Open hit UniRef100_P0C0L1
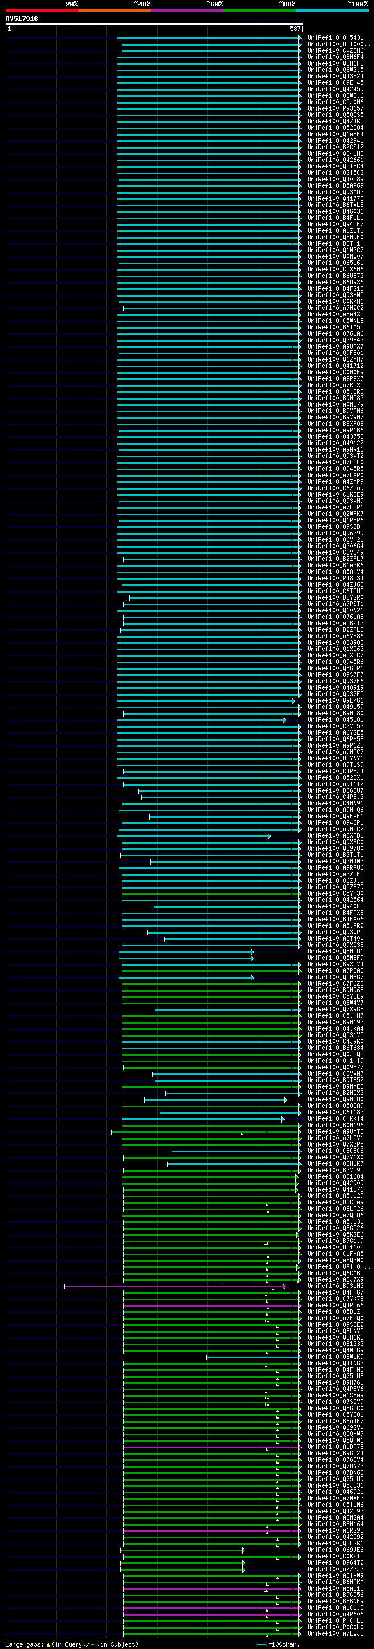 coord(335,1621)
